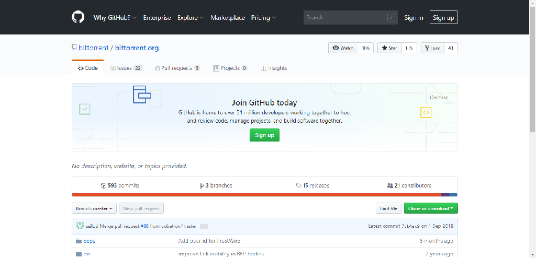Click the Sign up button in header
This screenshot has width=536, height=258.
tap(443, 18)
